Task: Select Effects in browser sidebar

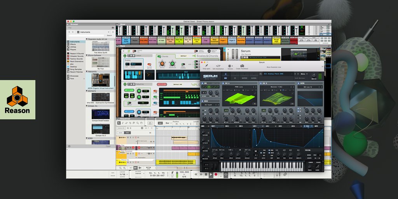Action: [x=73, y=44]
